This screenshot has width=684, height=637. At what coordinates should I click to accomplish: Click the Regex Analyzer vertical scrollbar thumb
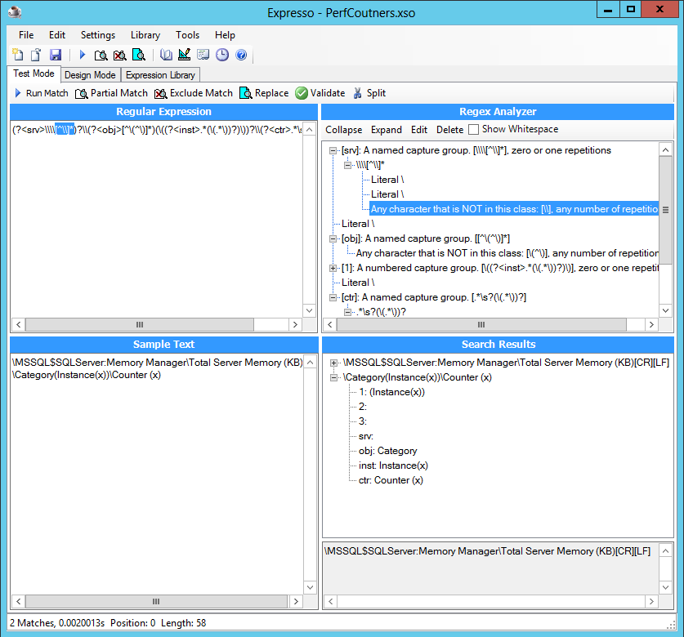coord(665,210)
